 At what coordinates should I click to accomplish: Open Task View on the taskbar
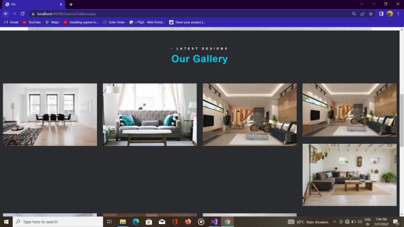coord(109,221)
